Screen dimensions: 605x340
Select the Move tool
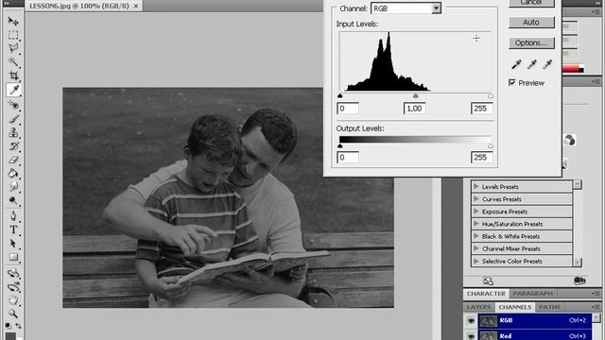click(x=13, y=21)
